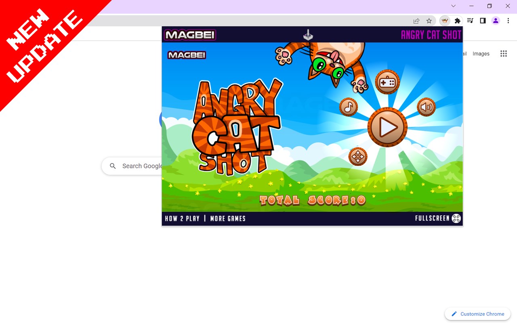517x323 pixels.
Task: Toggle the game music note button
Action: pyautogui.click(x=349, y=107)
